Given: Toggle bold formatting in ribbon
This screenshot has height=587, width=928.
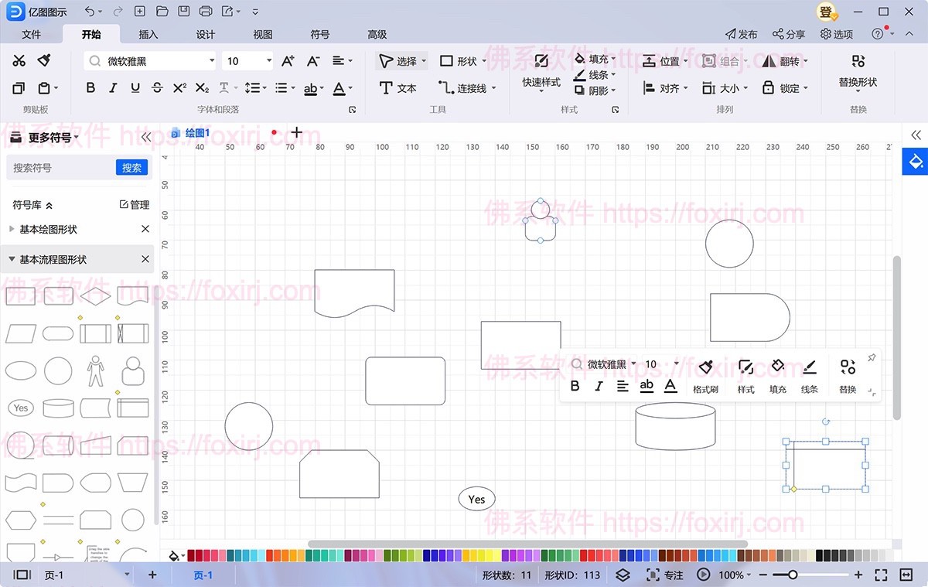Looking at the screenshot, I should click(x=90, y=88).
